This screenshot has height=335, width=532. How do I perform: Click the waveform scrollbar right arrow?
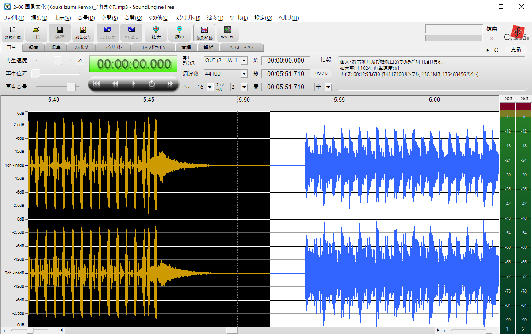(x=438, y=331)
